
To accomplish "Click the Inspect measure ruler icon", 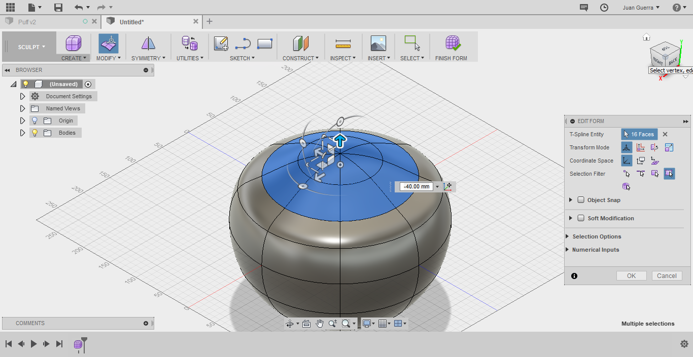I will 343,44.
